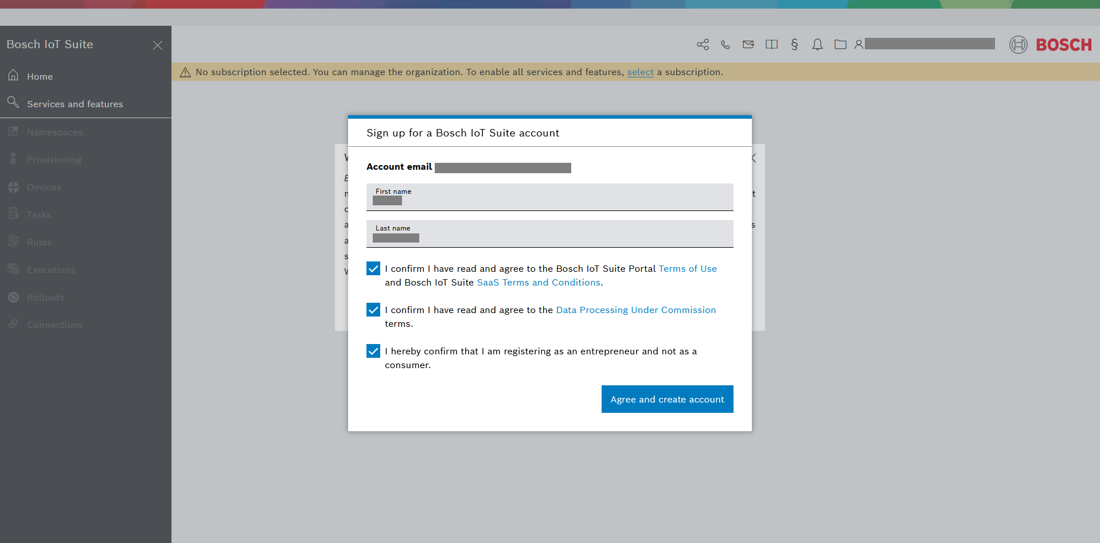
Task: Click the Provisioning sidebar icon
Action: click(13, 159)
